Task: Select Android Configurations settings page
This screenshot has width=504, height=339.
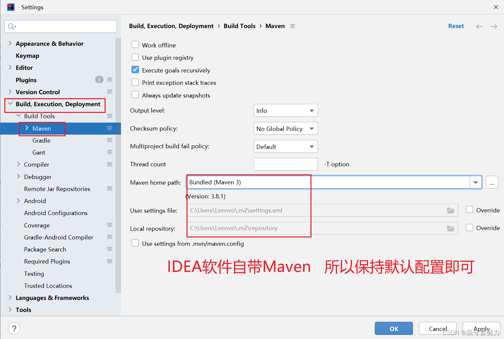Action: tap(56, 213)
